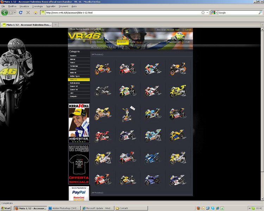The height and width of the screenshot is (211, 264).
Task: Open the Visualizza menu
Action: 24,6
